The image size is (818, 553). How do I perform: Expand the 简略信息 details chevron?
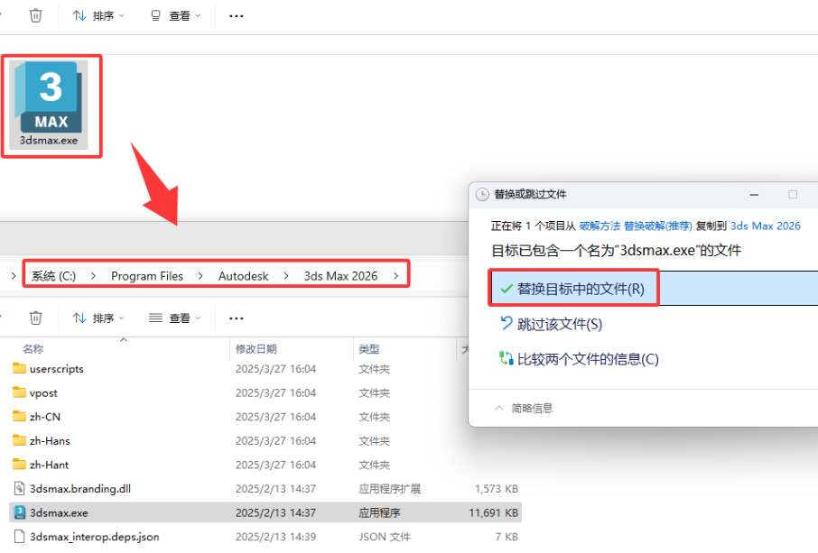point(498,409)
